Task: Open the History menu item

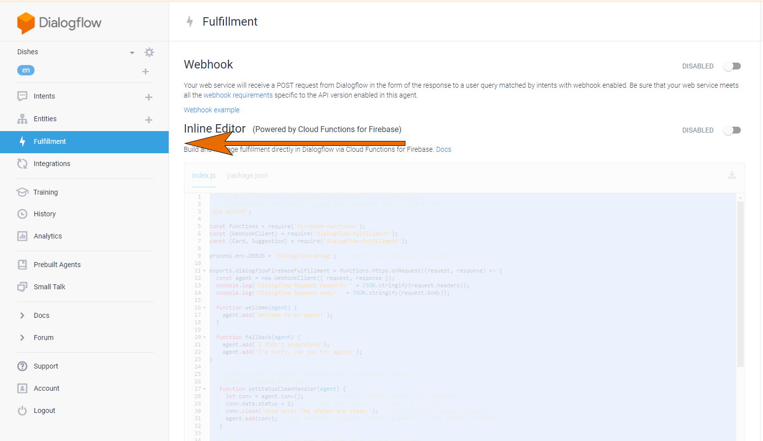Action: [x=44, y=214]
